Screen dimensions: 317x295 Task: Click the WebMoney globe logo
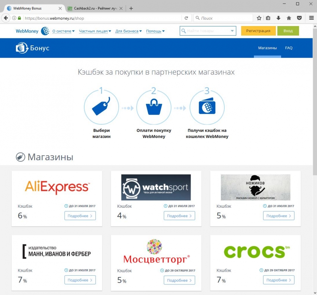point(45,31)
